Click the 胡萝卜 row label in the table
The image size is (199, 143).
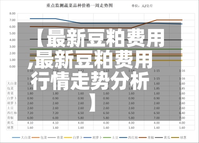tap(12, 103)
